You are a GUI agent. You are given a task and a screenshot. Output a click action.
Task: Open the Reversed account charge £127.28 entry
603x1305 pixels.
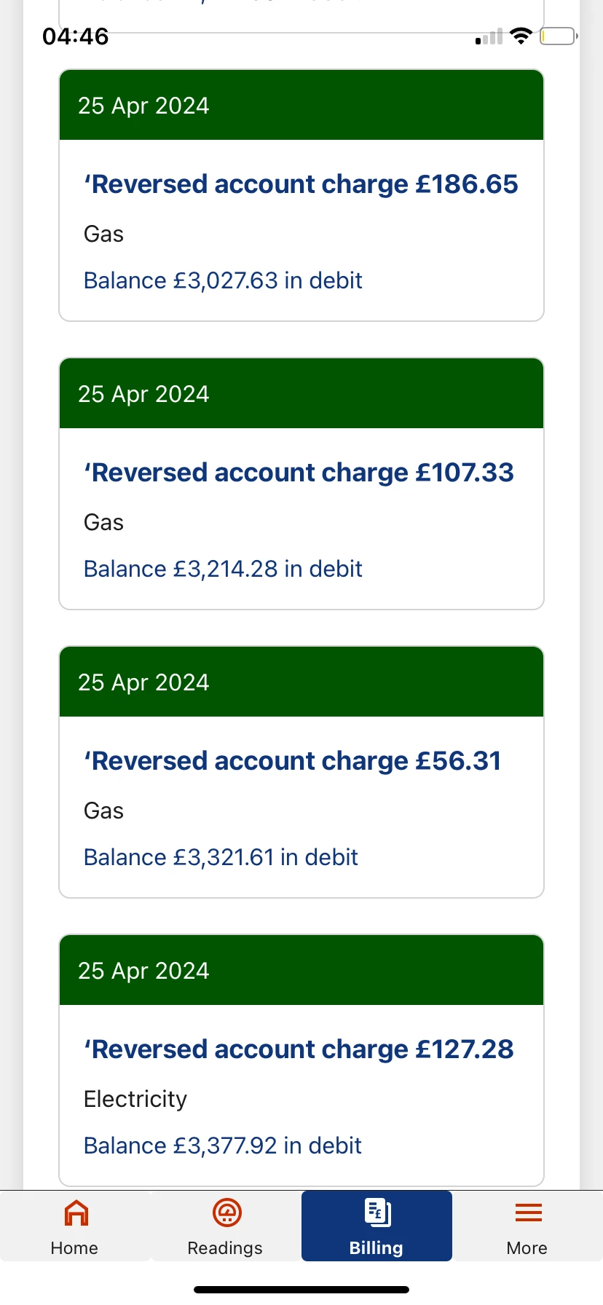299,1049
